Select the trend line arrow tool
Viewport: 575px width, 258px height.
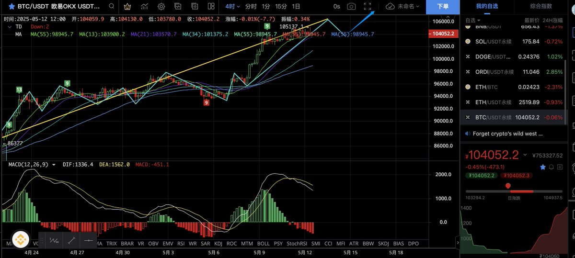point(71,240)
